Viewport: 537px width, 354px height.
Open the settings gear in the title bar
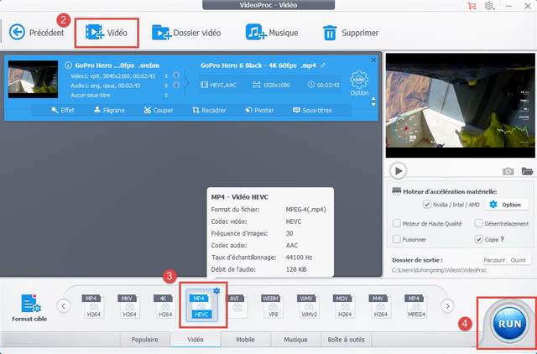click(489, 6)
